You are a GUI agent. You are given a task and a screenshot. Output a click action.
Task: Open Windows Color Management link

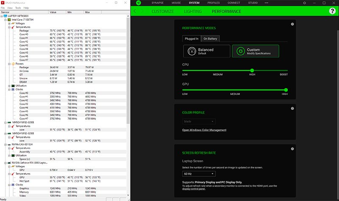click(x=204, y=130)
